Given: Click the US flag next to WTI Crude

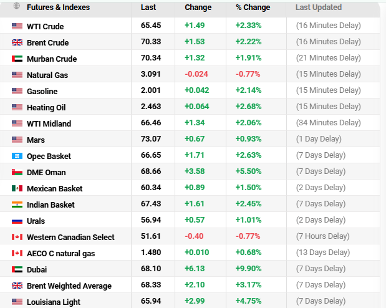Looking at the screenshot, I should 17,26.
